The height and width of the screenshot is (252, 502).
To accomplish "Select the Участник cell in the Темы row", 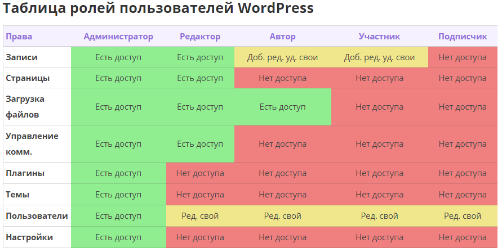I will (379, 195).
